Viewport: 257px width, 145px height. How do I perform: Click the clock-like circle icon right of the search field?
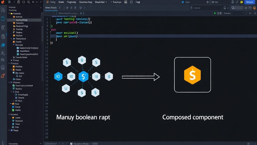click(x=246, y=8)
